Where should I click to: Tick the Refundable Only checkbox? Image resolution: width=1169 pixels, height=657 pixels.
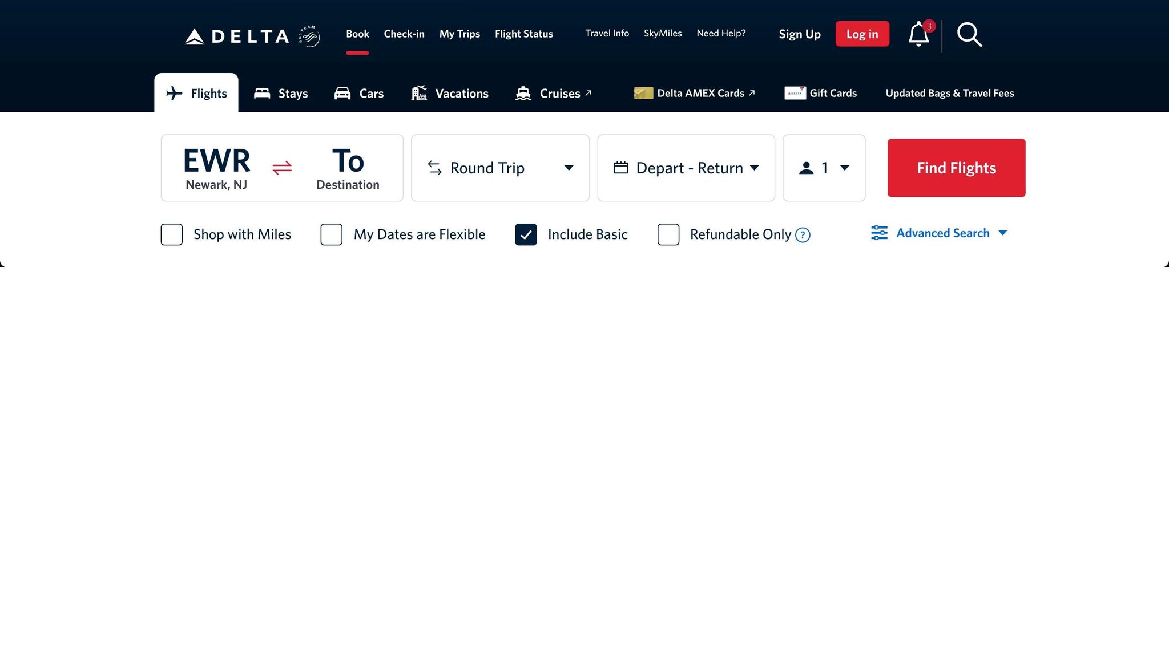[x=668, y=234]
